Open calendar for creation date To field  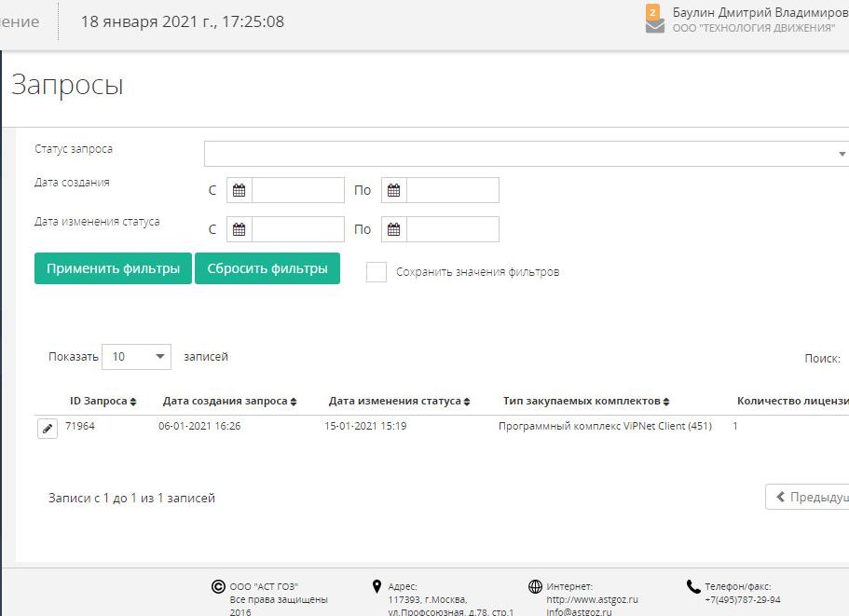pos(393,190)
